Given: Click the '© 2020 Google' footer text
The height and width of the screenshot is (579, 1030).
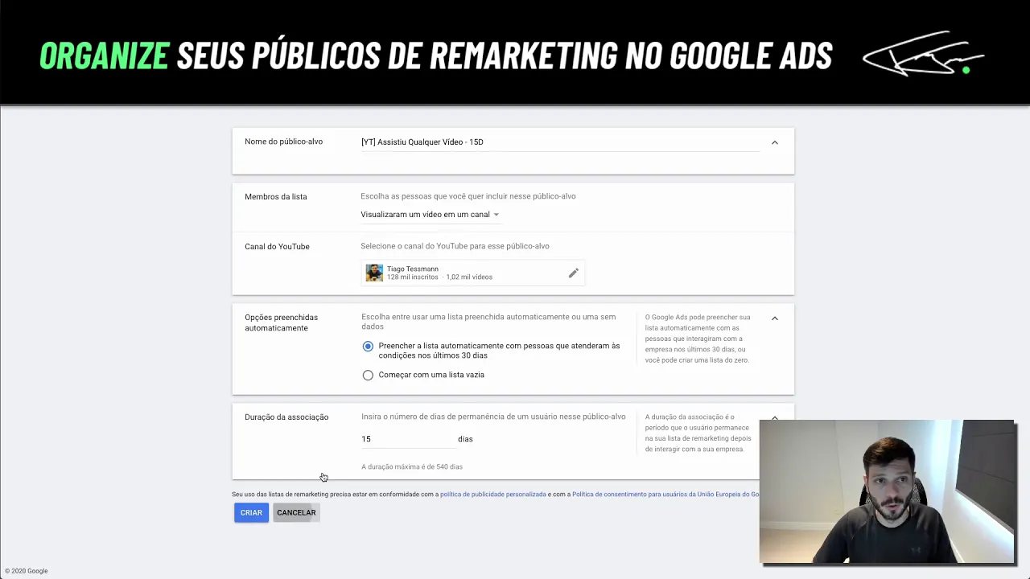Looking at the screenshot, I should (27, 571).
